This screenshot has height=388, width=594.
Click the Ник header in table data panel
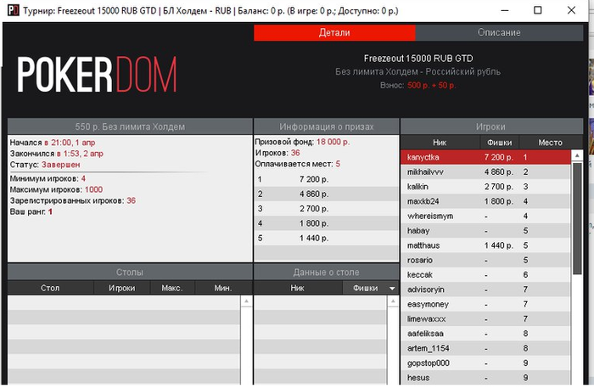tap(297, 288)
